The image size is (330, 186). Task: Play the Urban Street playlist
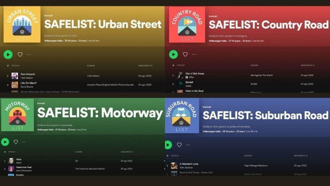pos(8,55)
